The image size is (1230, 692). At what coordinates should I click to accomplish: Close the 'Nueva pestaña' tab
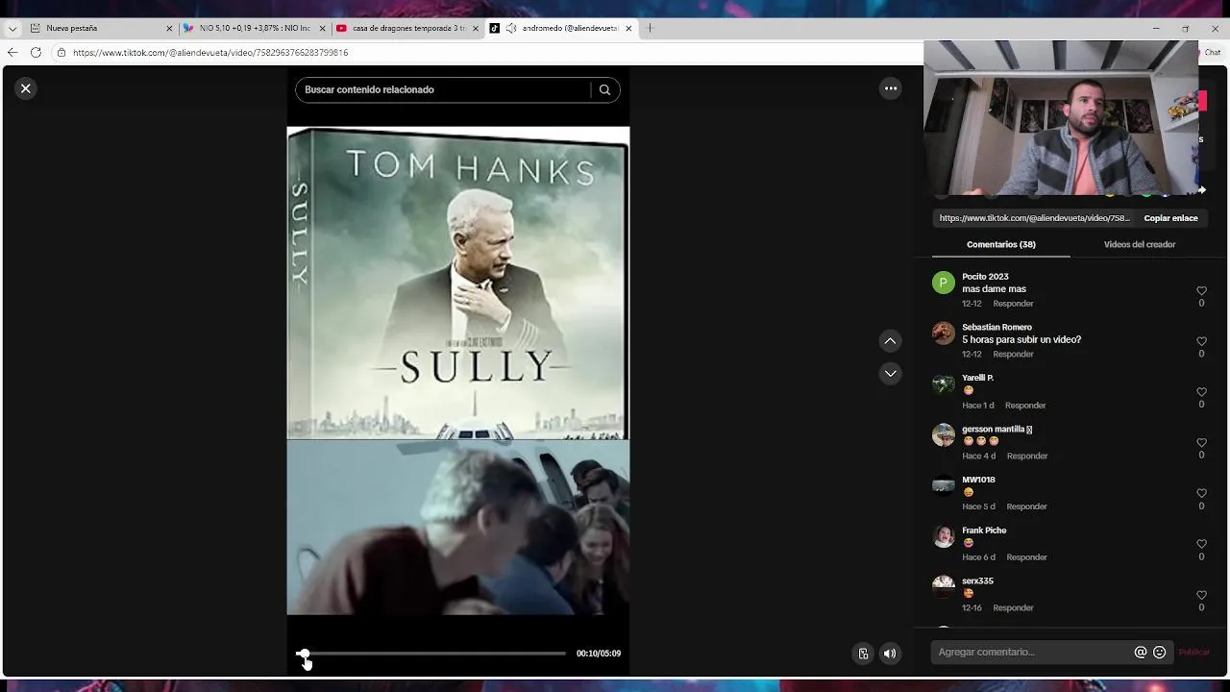169,29
